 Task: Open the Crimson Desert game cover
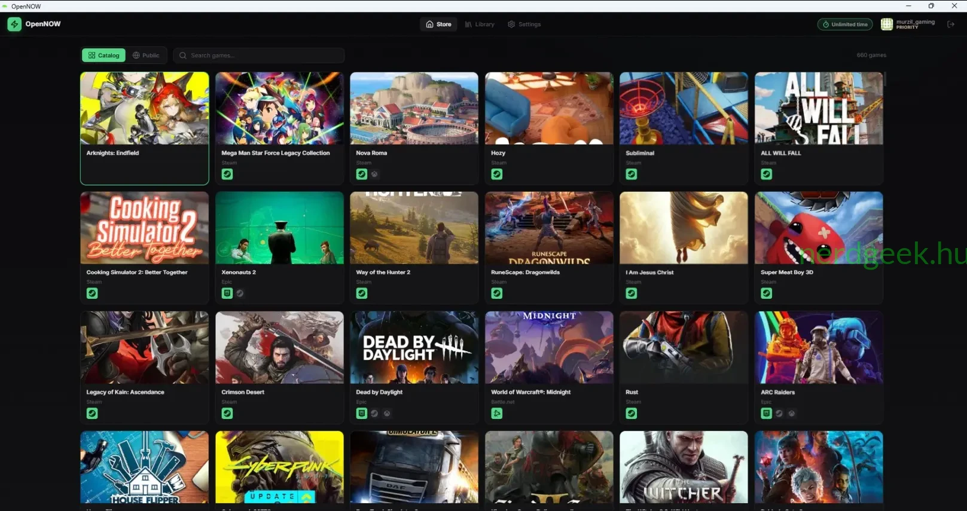point(279,348)
